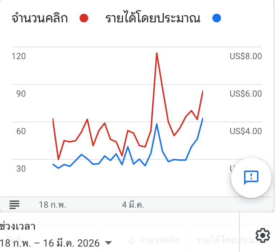Click the US$4.00 right axis label
This screenshot has height=252, width=275.
coord(245,131)
